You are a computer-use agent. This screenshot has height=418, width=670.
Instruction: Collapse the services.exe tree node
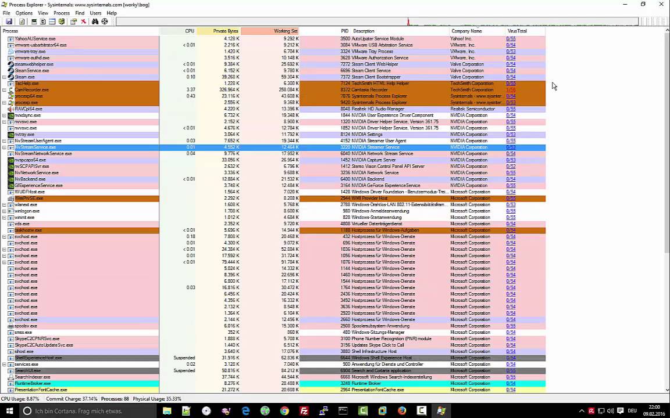coord(4,365)
